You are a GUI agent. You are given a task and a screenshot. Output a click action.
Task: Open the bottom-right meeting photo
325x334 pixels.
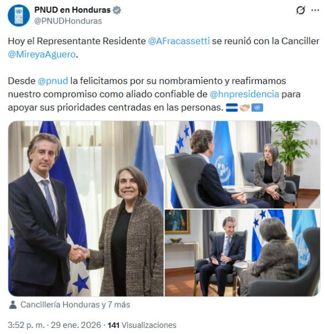tap(242, 253)
